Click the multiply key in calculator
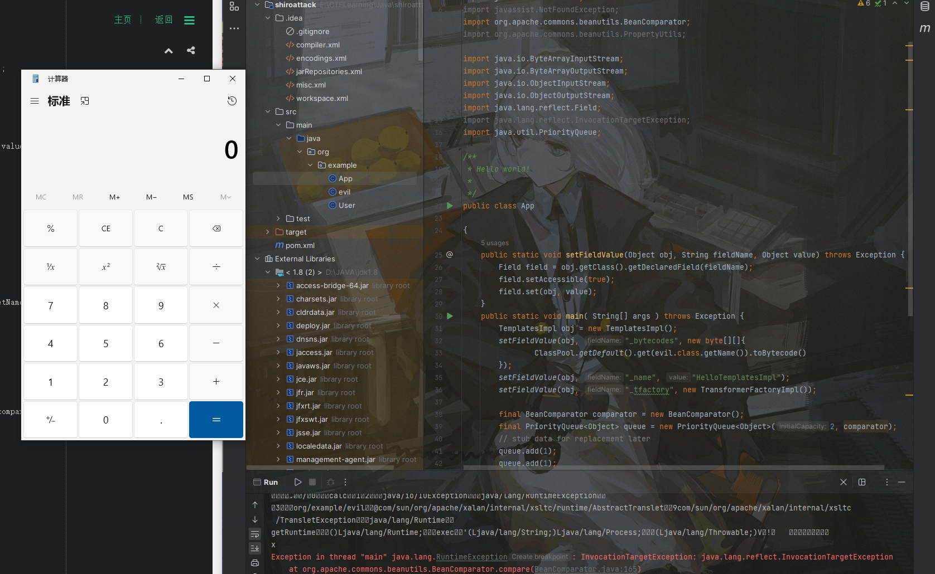 tap(216, 305)
